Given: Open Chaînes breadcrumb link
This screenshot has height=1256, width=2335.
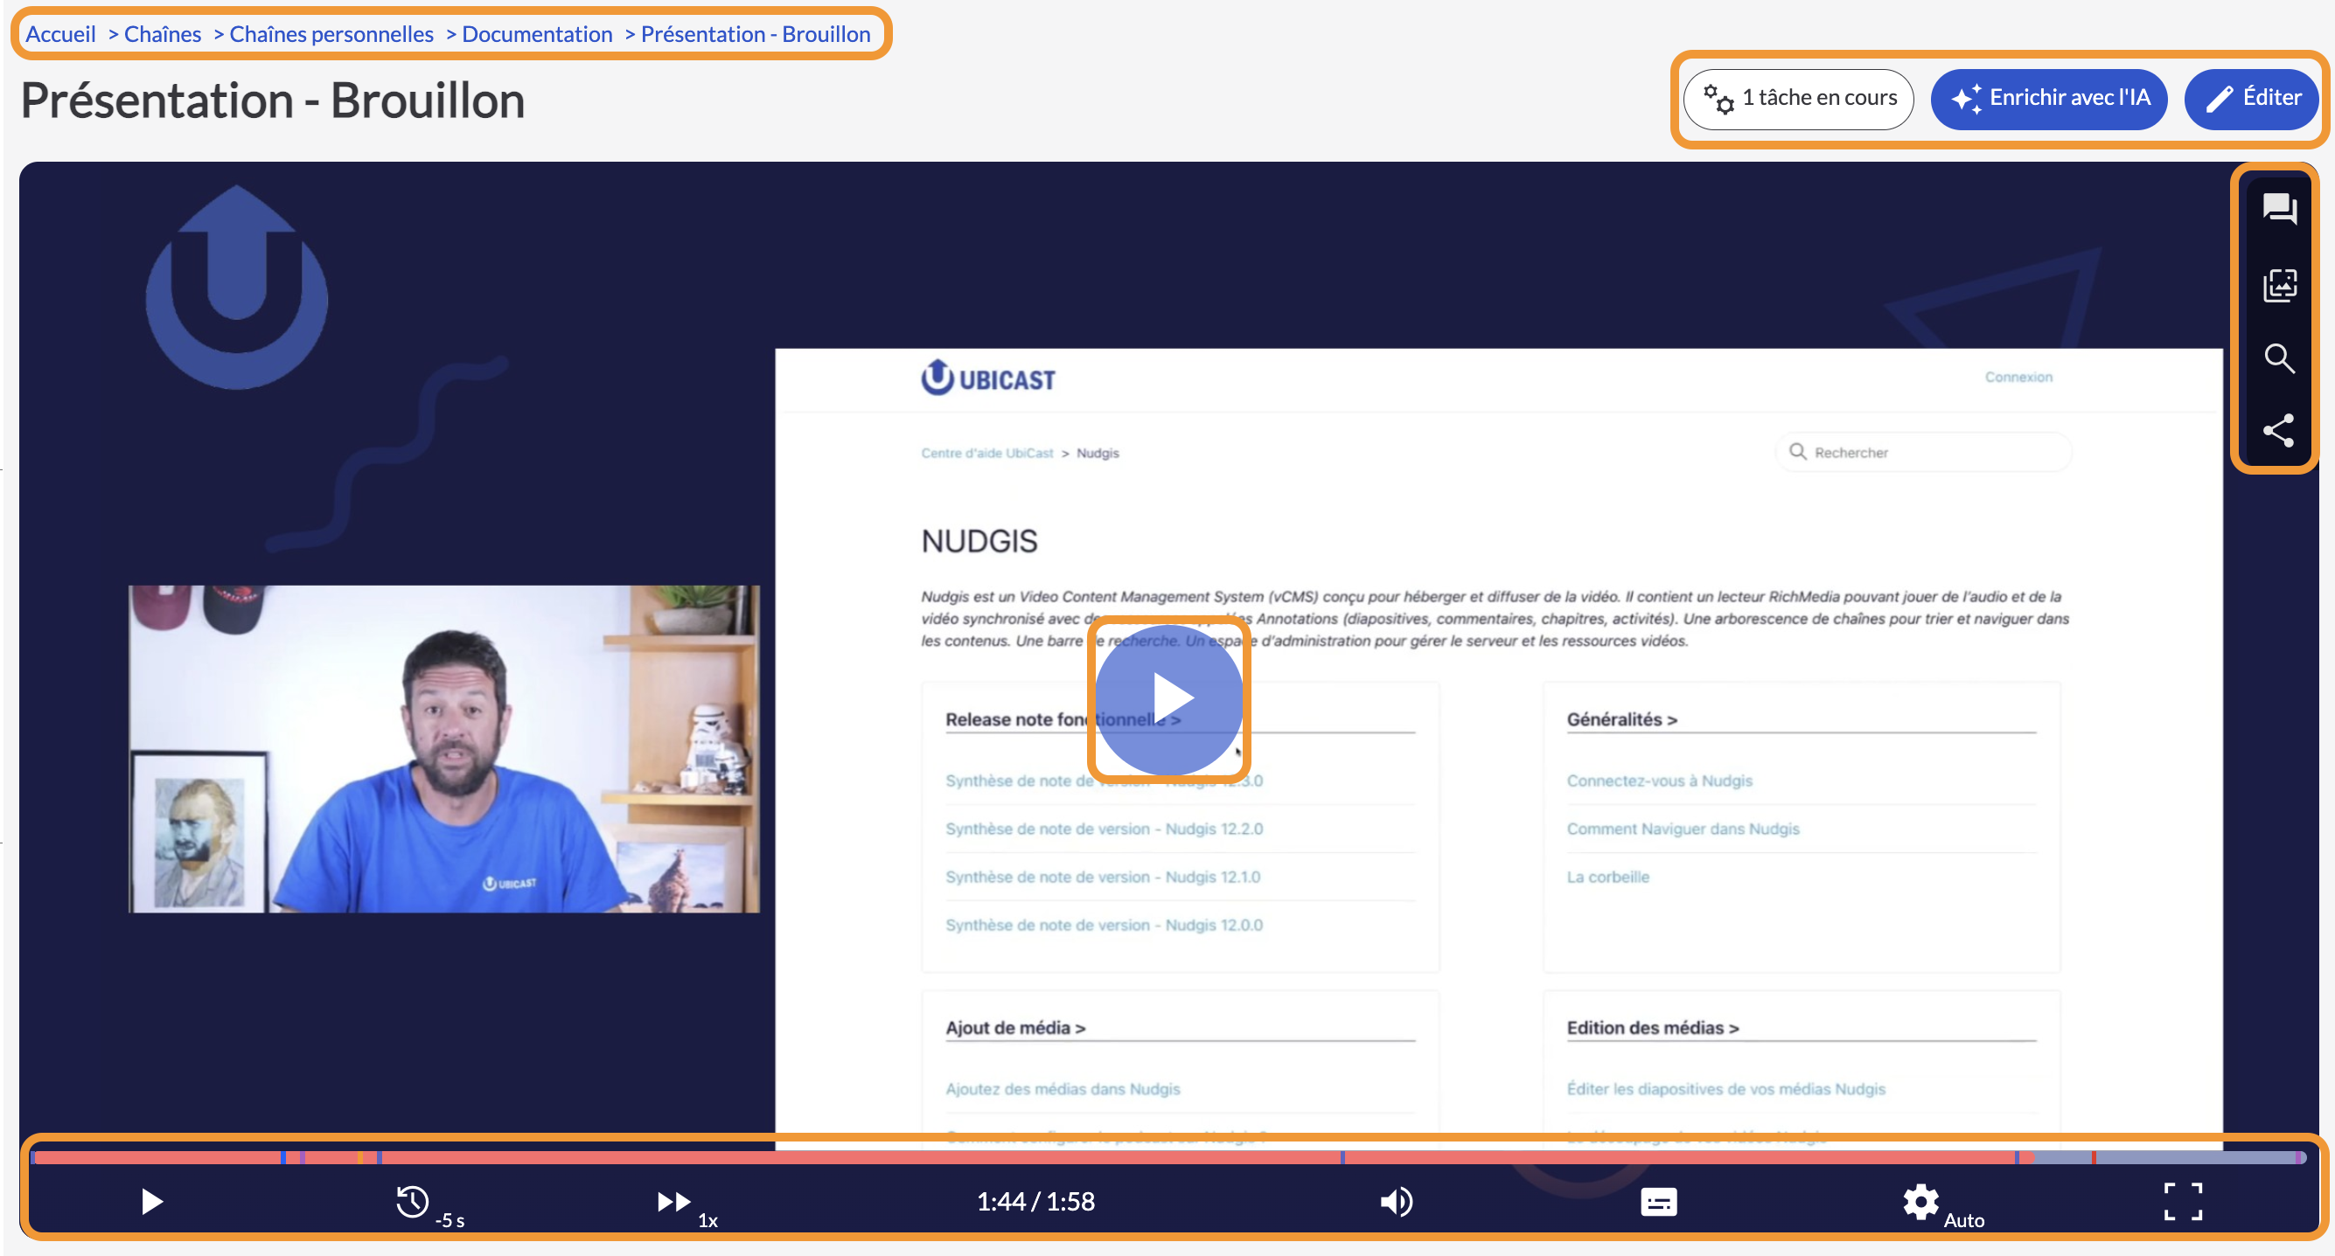Looking at the screenshot, I should (x=163, y=34).
